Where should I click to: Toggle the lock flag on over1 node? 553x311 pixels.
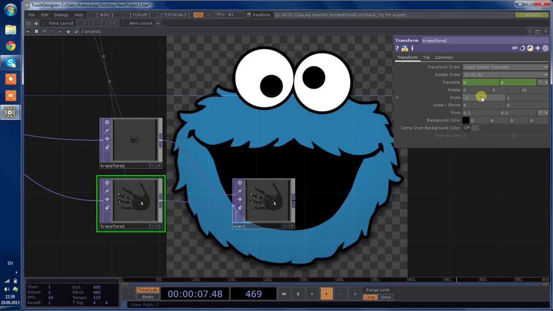click(239, 208)
